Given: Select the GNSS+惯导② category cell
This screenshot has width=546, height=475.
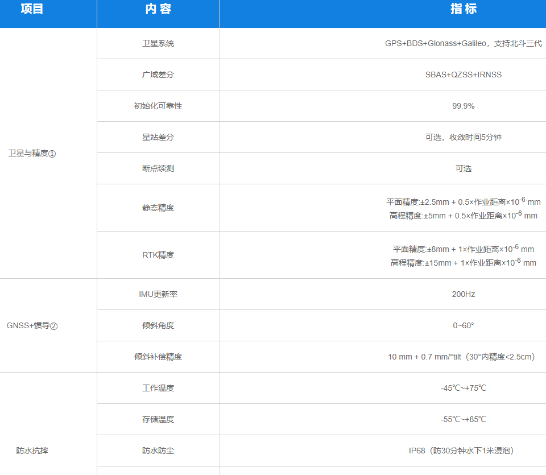Looking at the screenshot, I should tap(32, 326).
